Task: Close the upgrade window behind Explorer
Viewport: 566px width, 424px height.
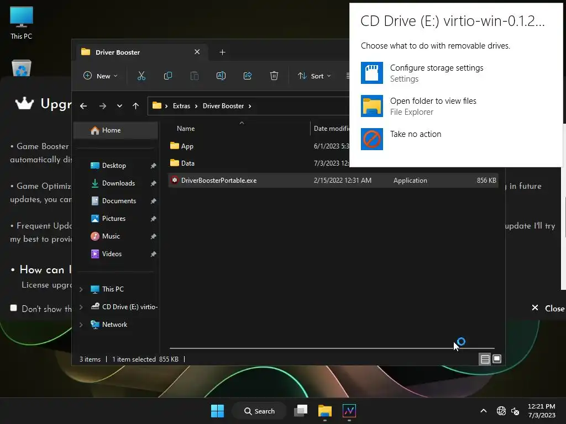Action: click(x=548, y=308)
